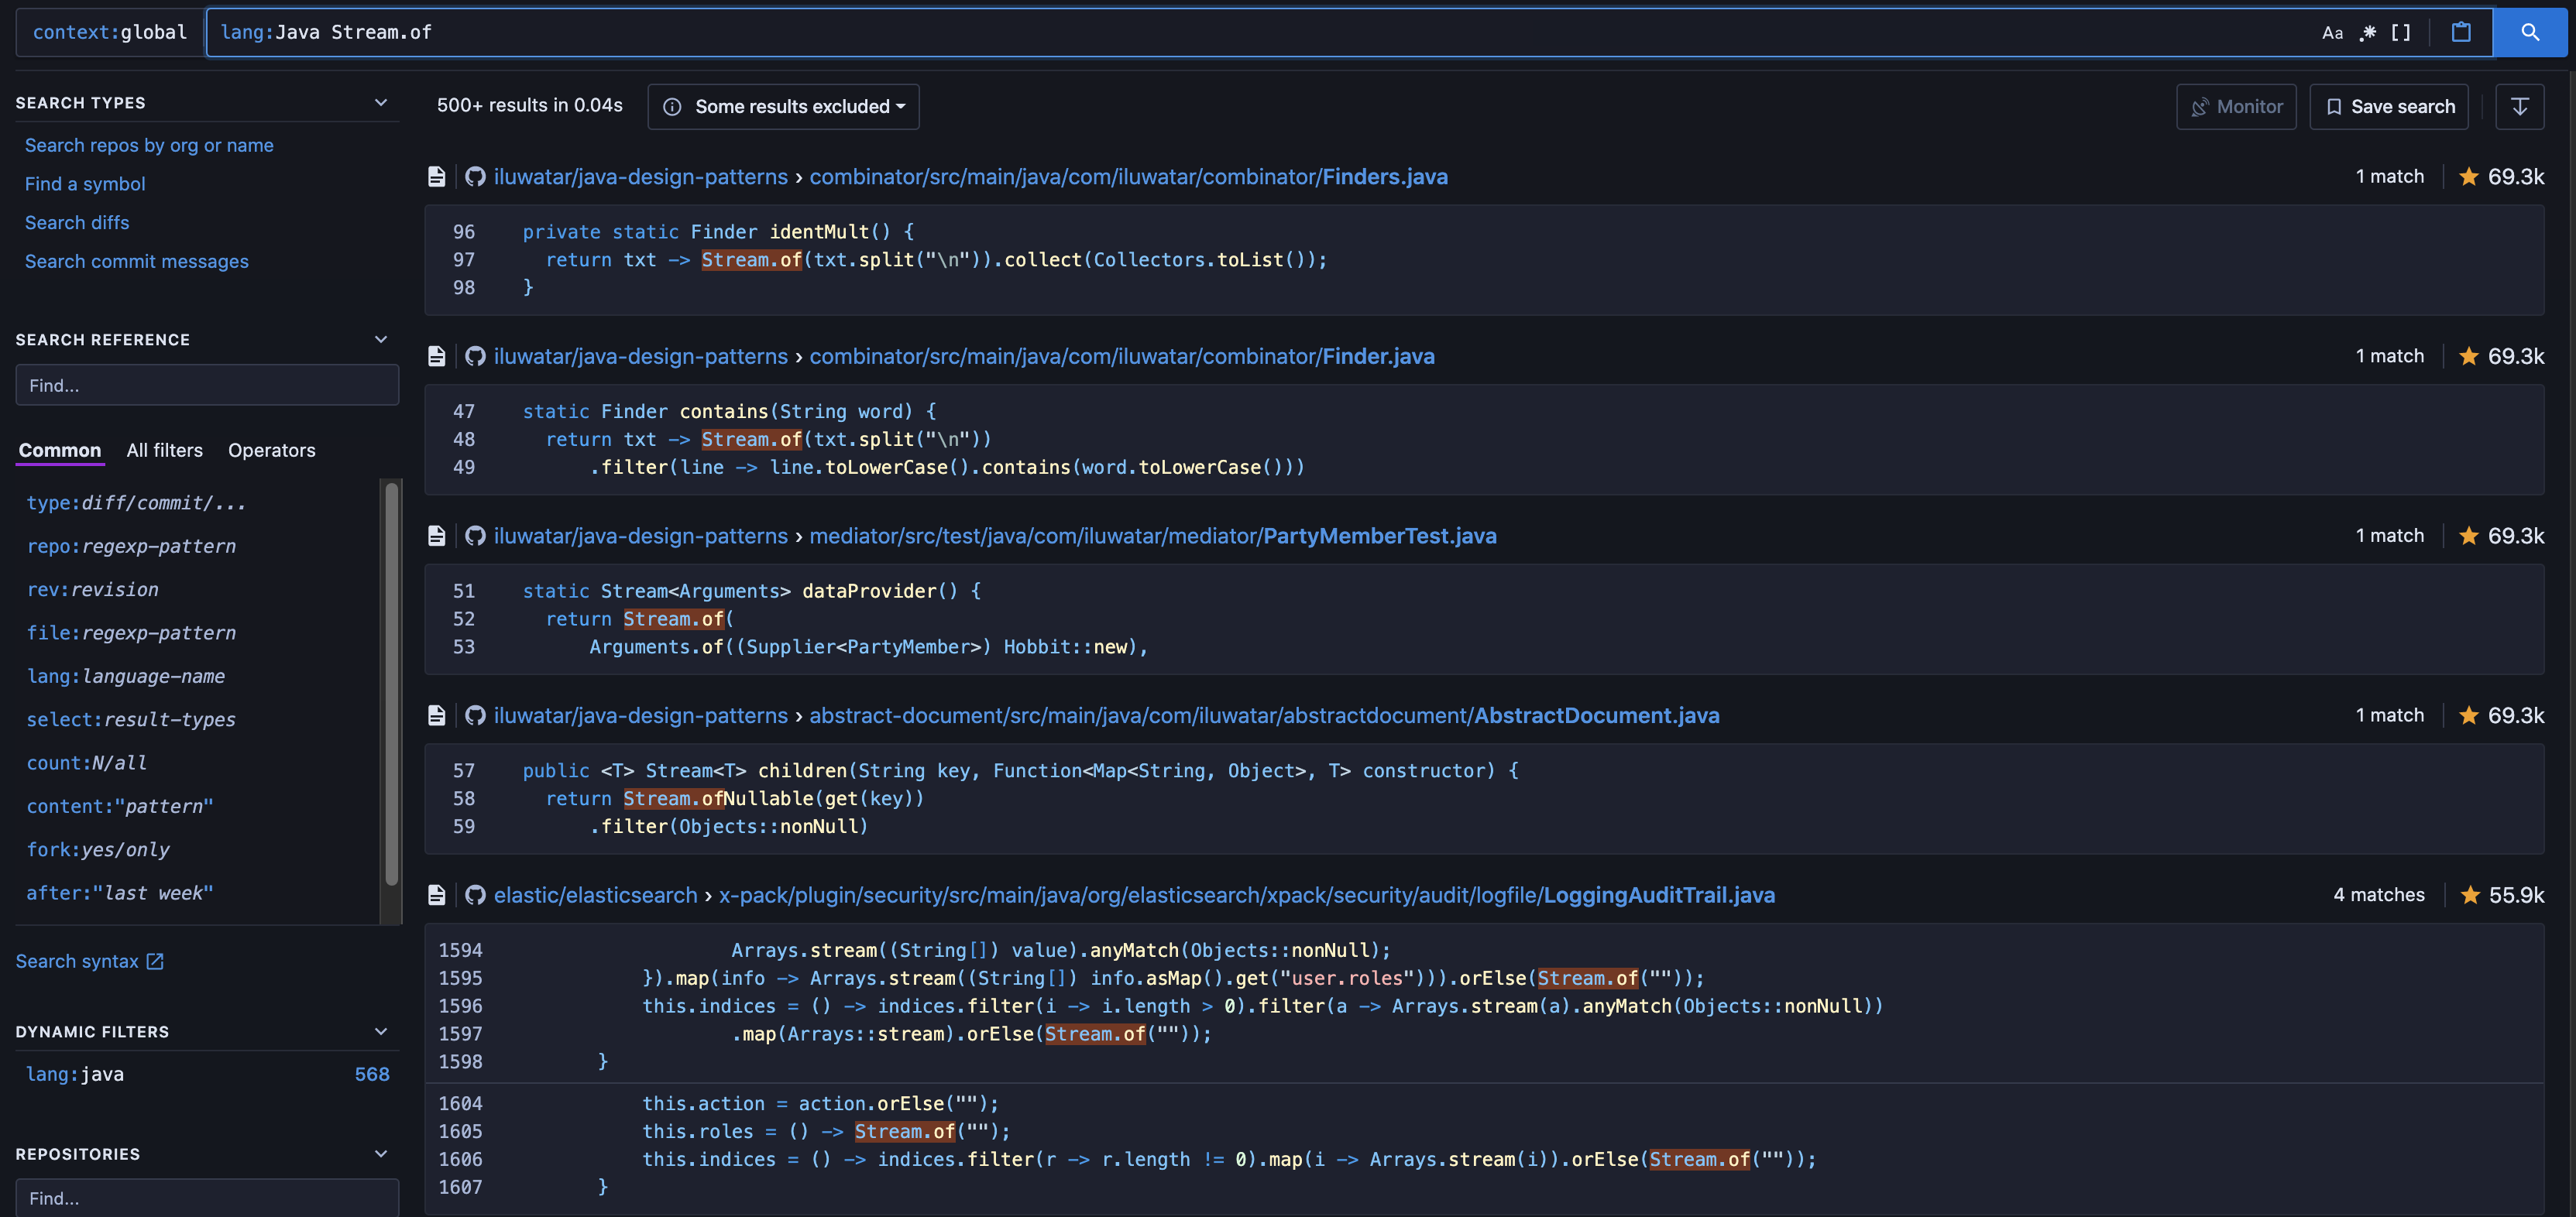Insert after:"last week" filter
The image size is (2576, 1217).
pos(119,893)
